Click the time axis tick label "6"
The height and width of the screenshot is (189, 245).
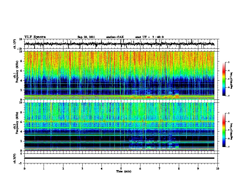(140, 169)
